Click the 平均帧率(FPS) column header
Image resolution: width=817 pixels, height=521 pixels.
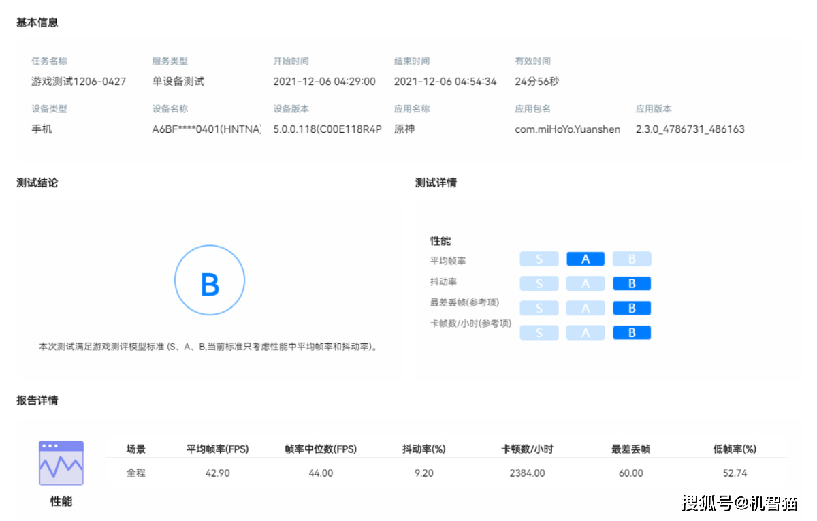(x=218, y=449)
